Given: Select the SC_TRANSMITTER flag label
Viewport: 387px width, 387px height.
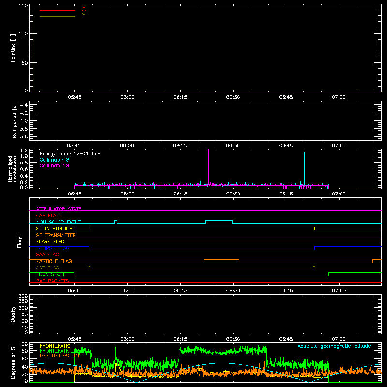Looking at the screenshot, I should click(56, 235).
